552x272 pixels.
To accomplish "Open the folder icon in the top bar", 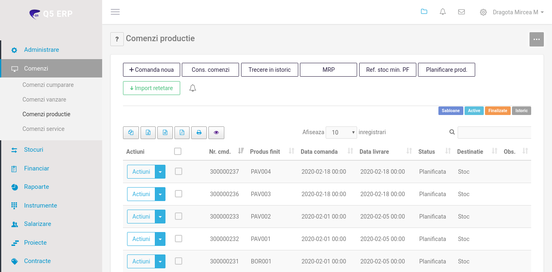I will 424,12.
